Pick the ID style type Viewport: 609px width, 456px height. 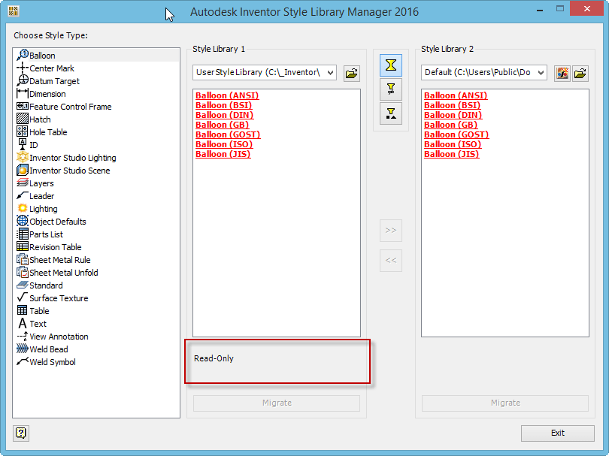pos(28,145)
